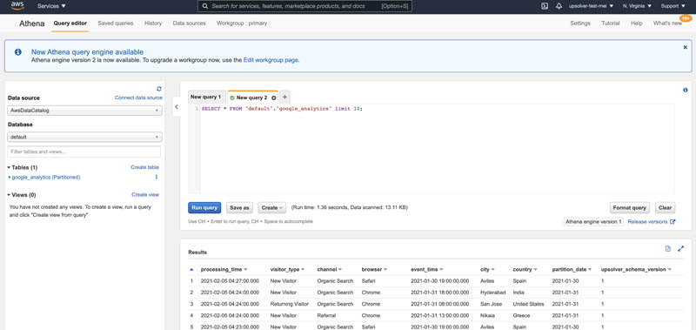Click the info icon in the banner
The image size is (696, 330).
17,52
